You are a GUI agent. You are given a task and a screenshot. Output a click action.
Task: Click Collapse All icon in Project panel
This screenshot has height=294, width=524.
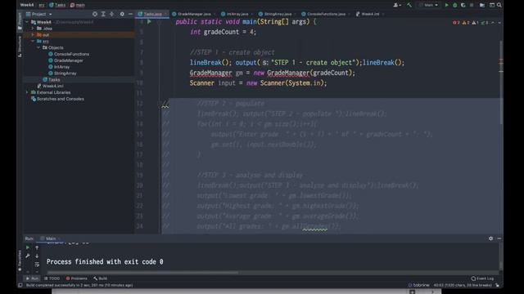click(x=111, y=14)
